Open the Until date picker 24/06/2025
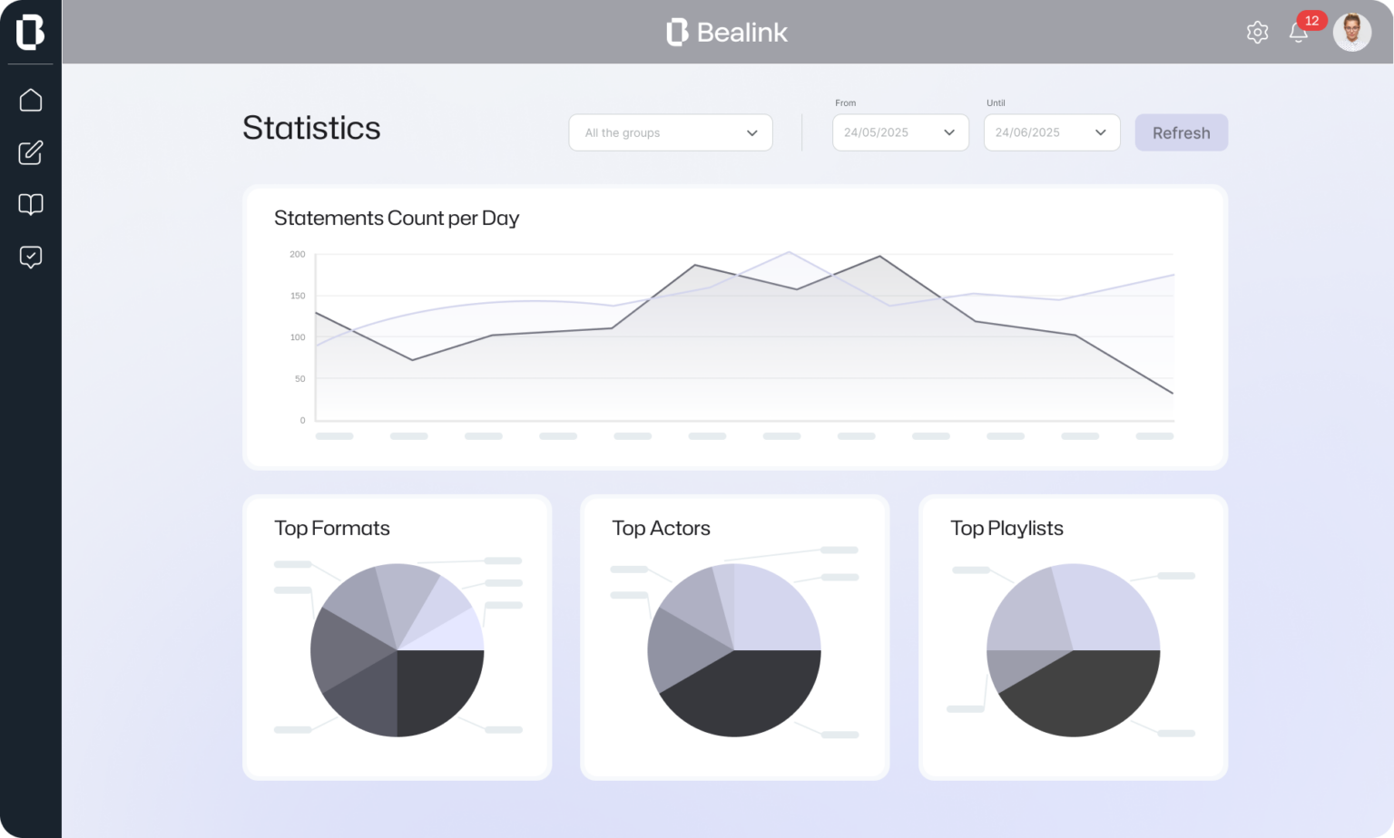This screenshot has width=1394, height=838. pyautogui.click(x=1052, y=132)
